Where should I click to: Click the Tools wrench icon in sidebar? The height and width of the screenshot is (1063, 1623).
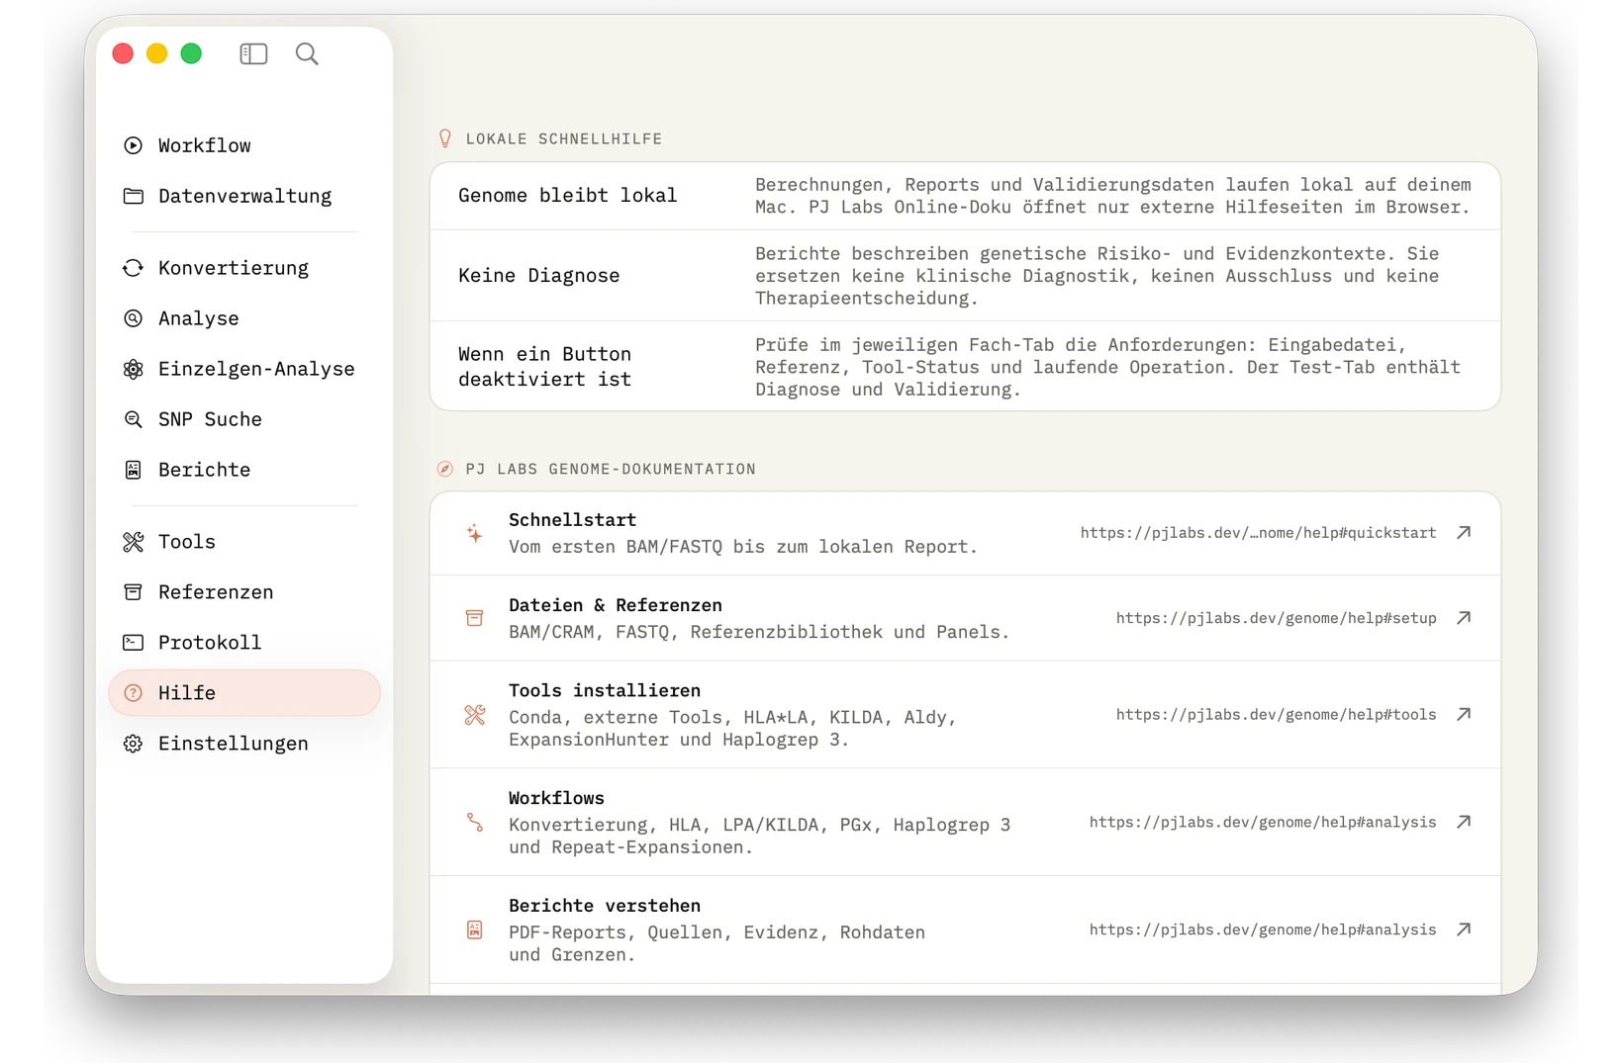tap(133, 542)
